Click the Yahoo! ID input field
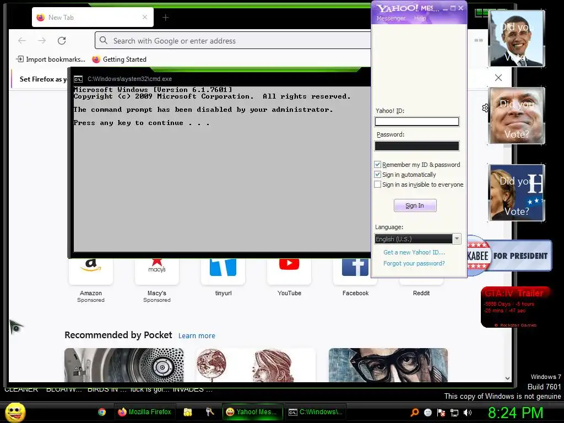 417,122
